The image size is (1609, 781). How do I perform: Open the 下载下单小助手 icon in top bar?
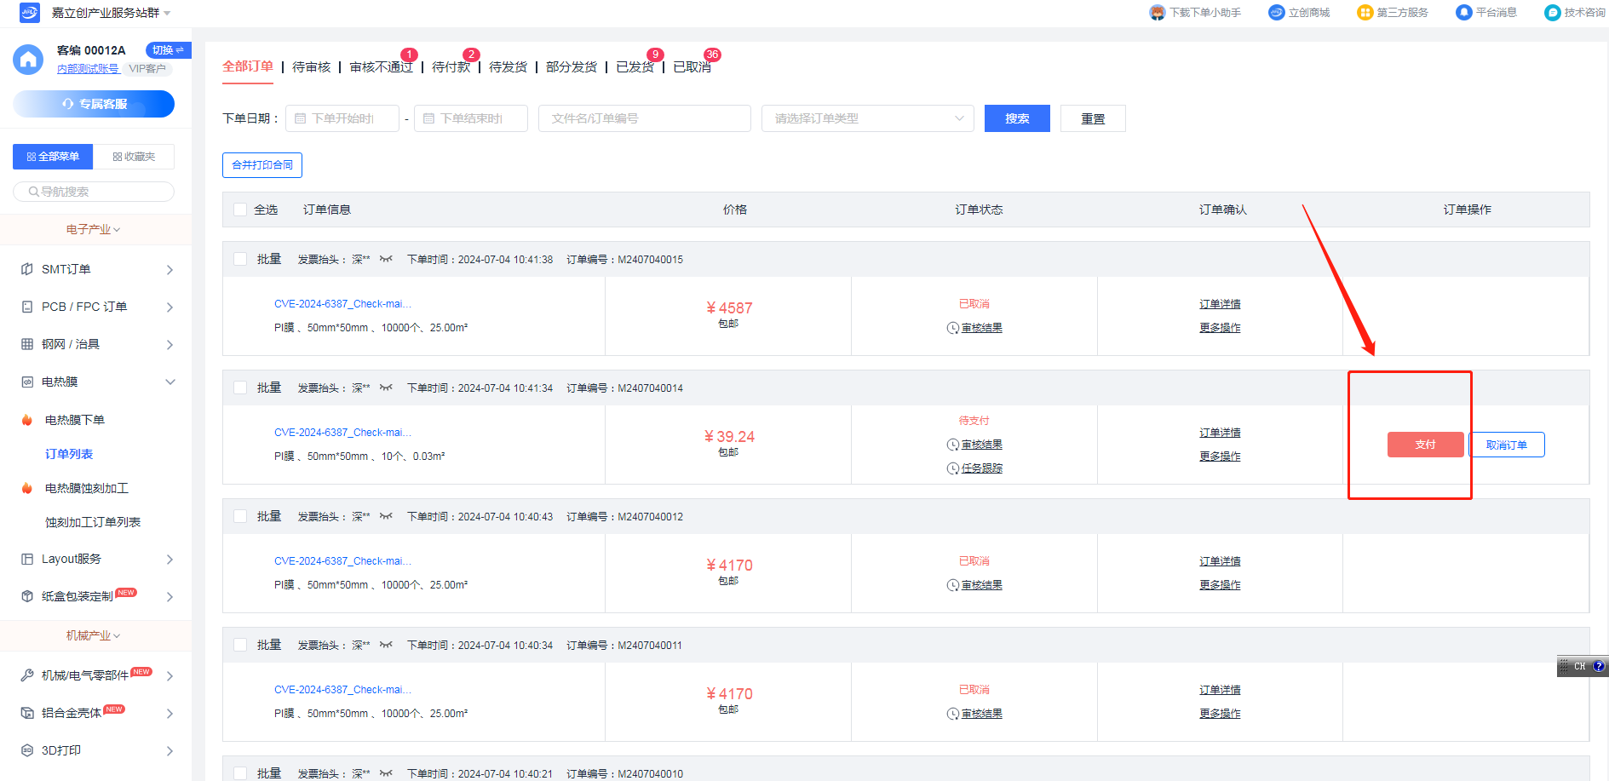1157,13
